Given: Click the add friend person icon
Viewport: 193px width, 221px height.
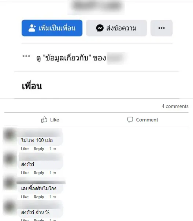Looking at the screenshot, I should [32, 28].
